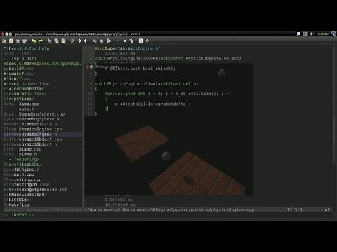This screenshot has width=337, height=252.
Task: Click the '-- INSERT --' mode indicator
Action: coord(19,215)
